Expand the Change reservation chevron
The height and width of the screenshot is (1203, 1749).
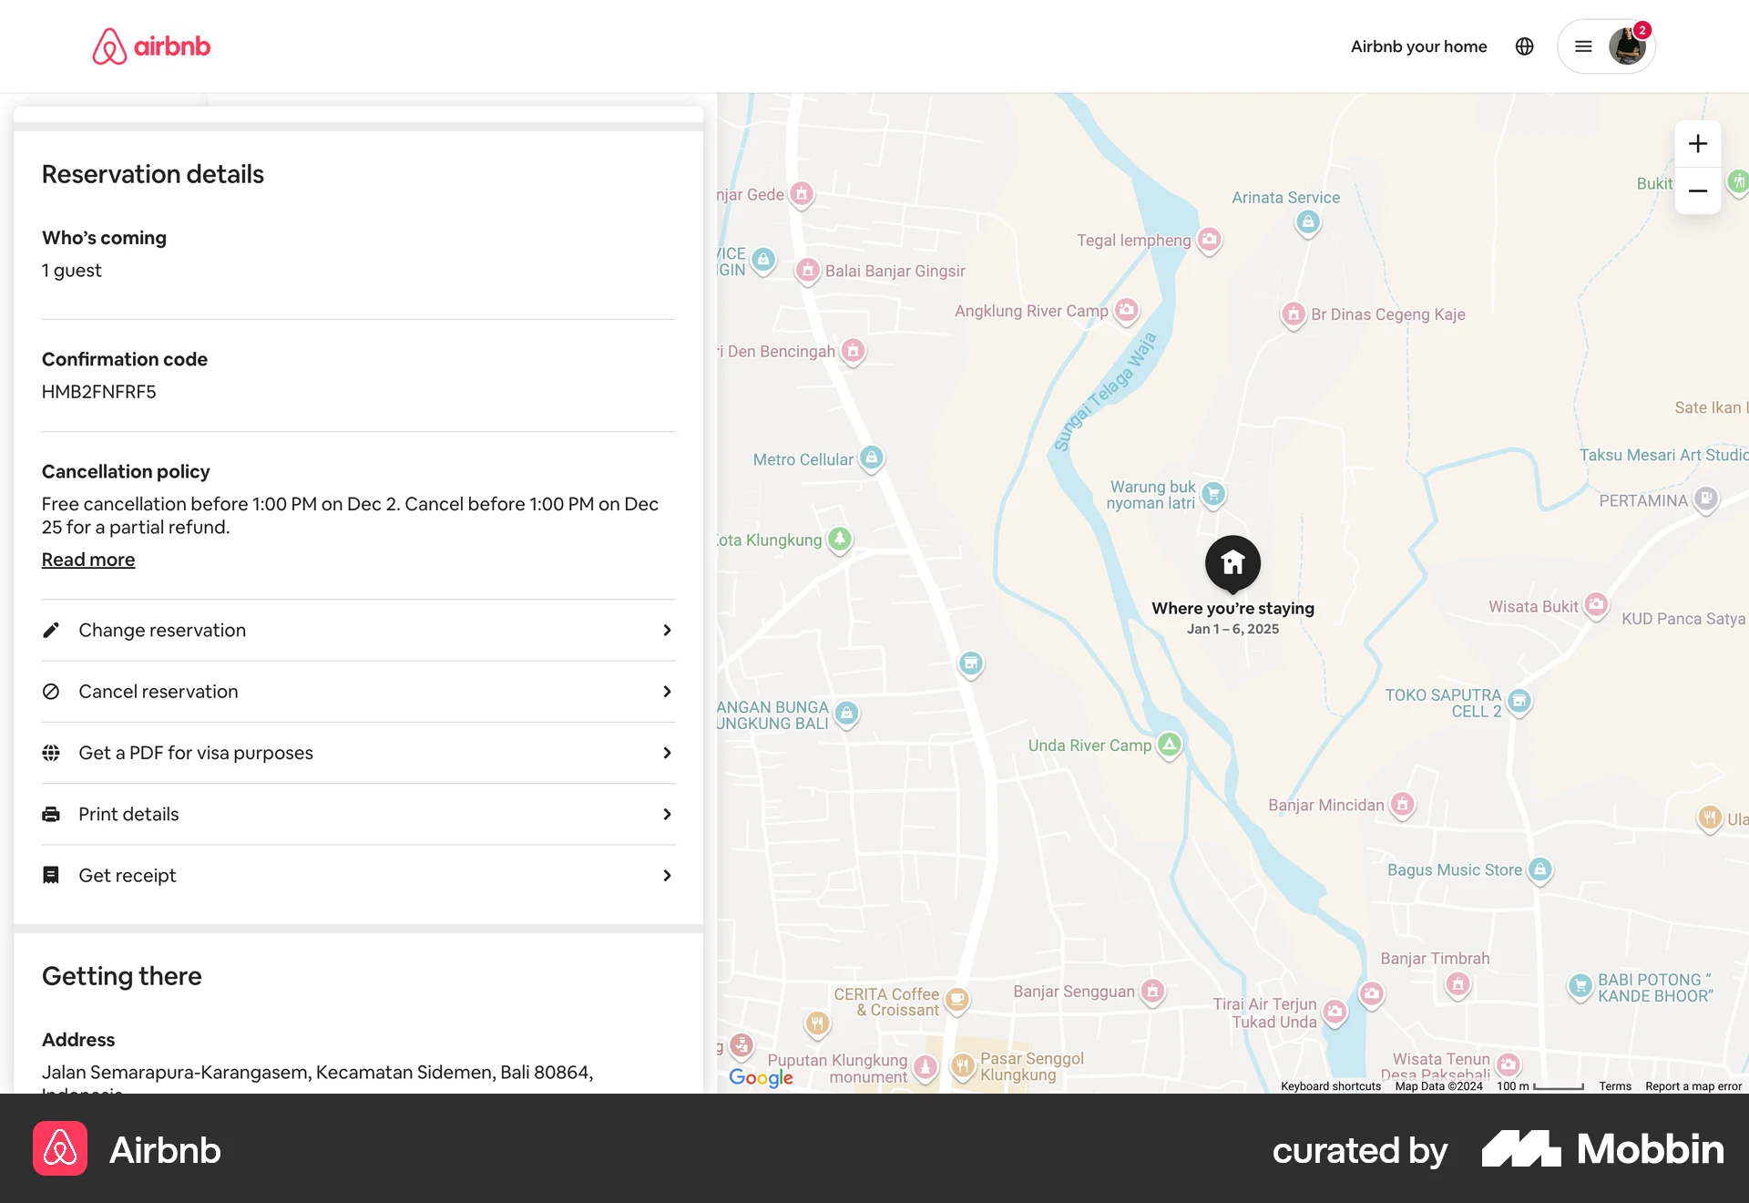[668, 629]
